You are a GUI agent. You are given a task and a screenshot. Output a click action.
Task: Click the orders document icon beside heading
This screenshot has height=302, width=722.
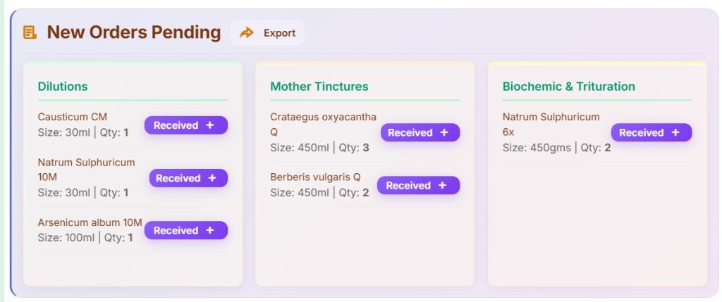click(x=30, y=32)
